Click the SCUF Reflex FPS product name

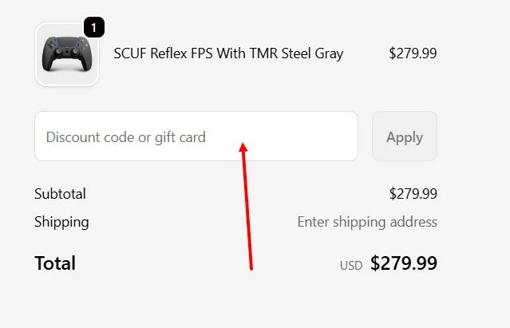tap(228, 53)
